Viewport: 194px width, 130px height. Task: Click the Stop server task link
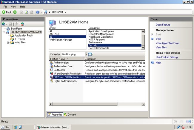click(158, 39)
